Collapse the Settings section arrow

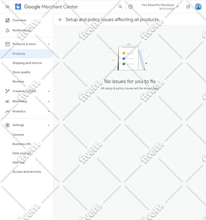click(49, 125)
